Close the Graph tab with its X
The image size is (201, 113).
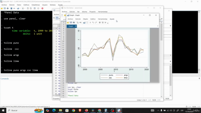coord(76,26)
